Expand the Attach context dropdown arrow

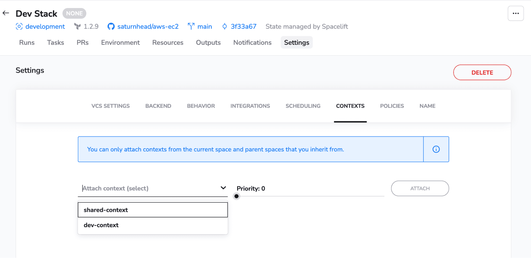click(x=223, y=188)
